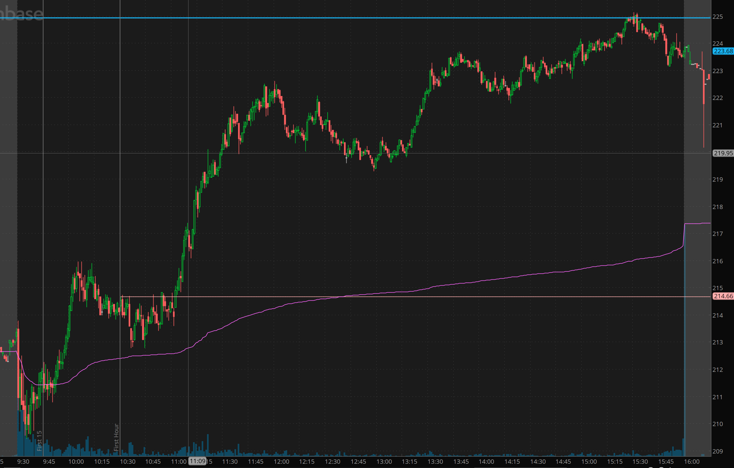Click the 9:30 label on time axis
Image resolution: width=734 pixels, height=468 pixels.
[23, 462]
